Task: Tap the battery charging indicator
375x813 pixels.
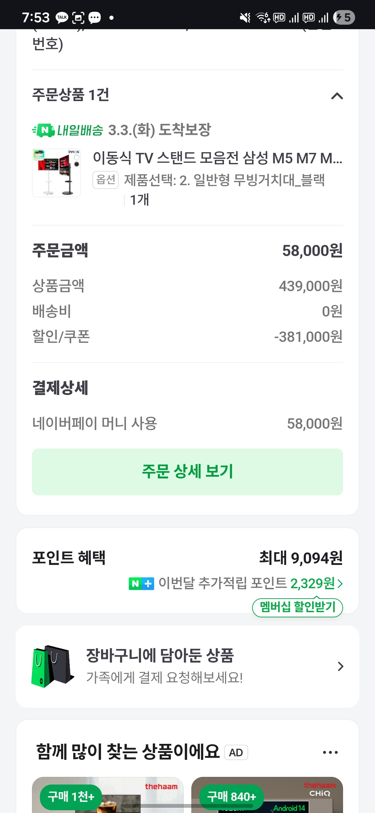Action: coord(344,17)
